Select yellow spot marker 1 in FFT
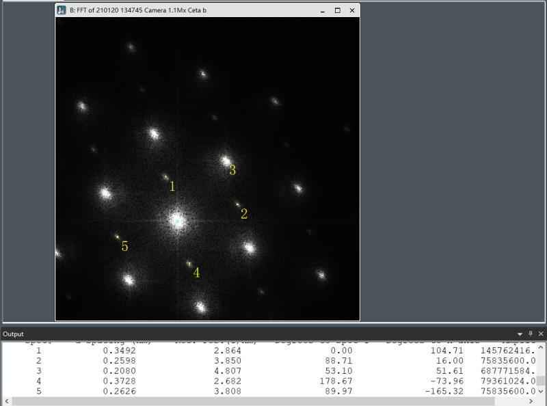 [x=172, y=186]
